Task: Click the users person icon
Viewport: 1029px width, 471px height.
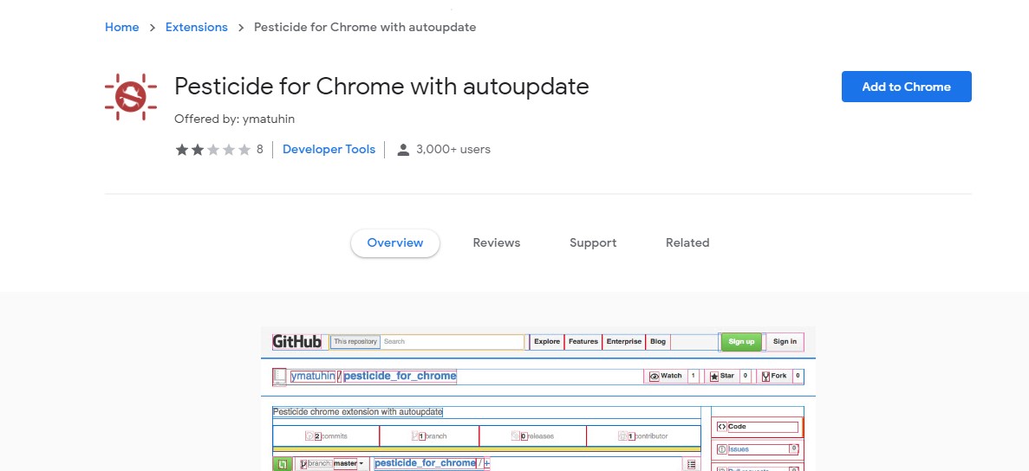Action: 404,150
